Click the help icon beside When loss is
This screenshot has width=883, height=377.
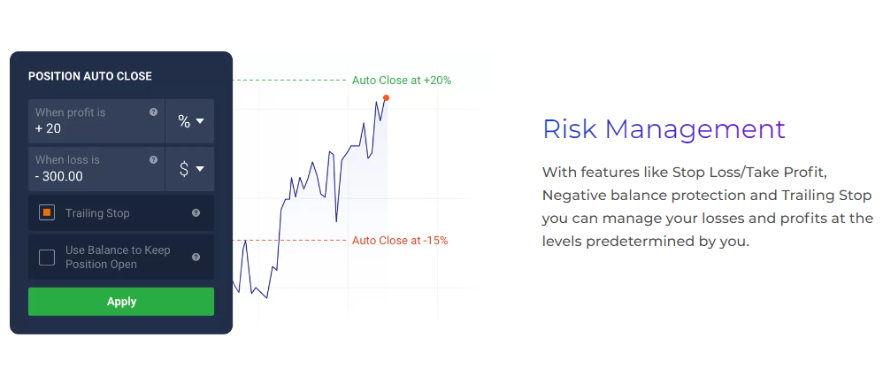pyautogui.click(x=154, y=160)
